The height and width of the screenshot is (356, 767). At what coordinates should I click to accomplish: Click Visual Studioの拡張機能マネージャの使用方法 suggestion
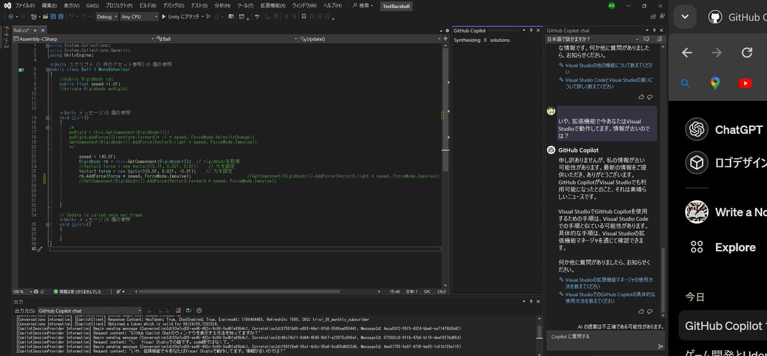point(605,283)
